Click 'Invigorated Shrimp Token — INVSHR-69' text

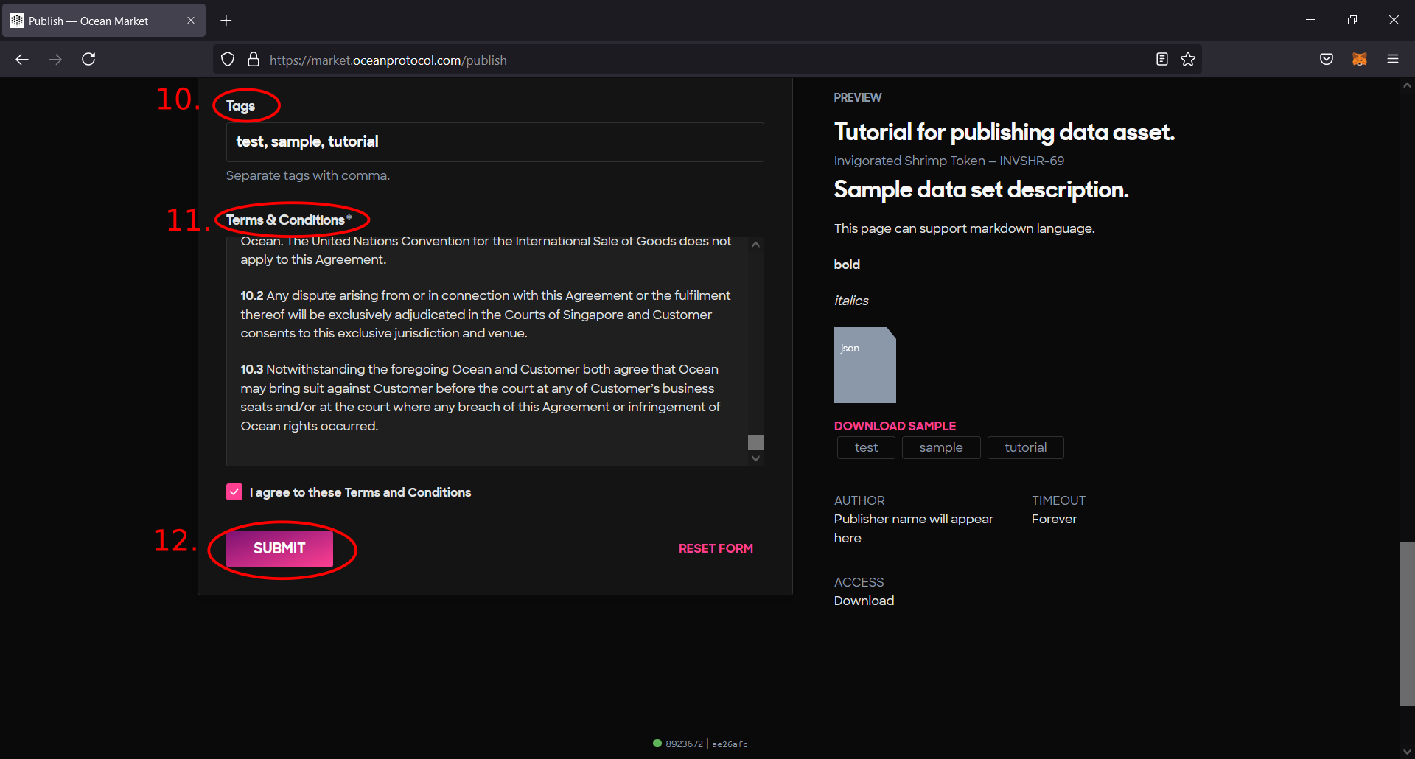tap(948, 161)
